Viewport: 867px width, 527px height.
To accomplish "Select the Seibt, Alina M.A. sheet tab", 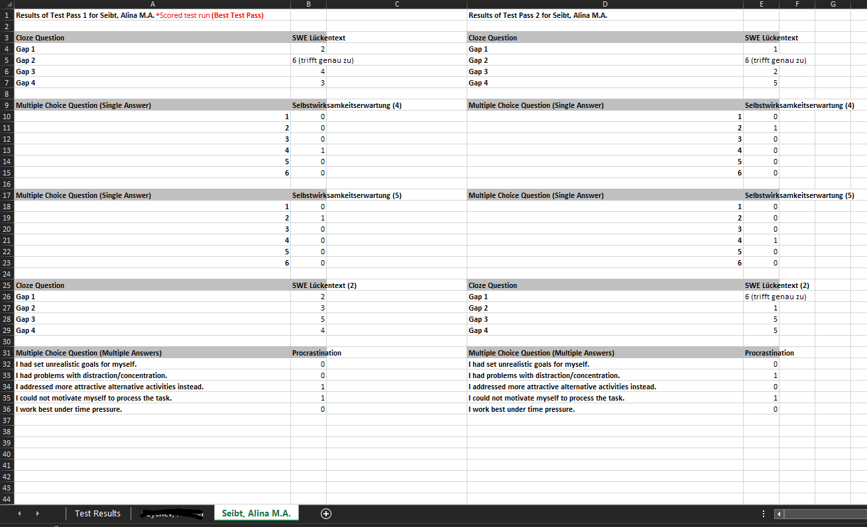I will click(x=256, y=513).
